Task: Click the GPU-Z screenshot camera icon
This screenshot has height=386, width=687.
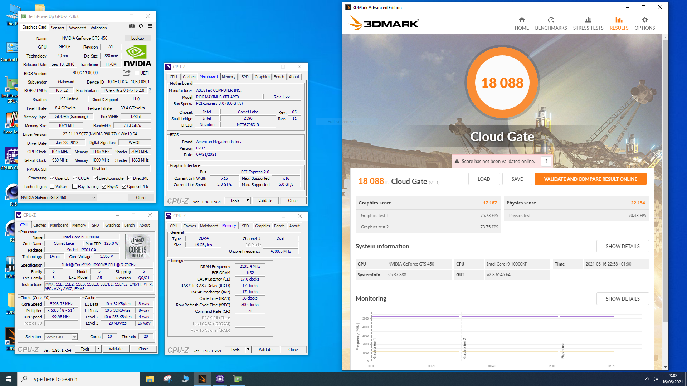Action: [132, 26]
